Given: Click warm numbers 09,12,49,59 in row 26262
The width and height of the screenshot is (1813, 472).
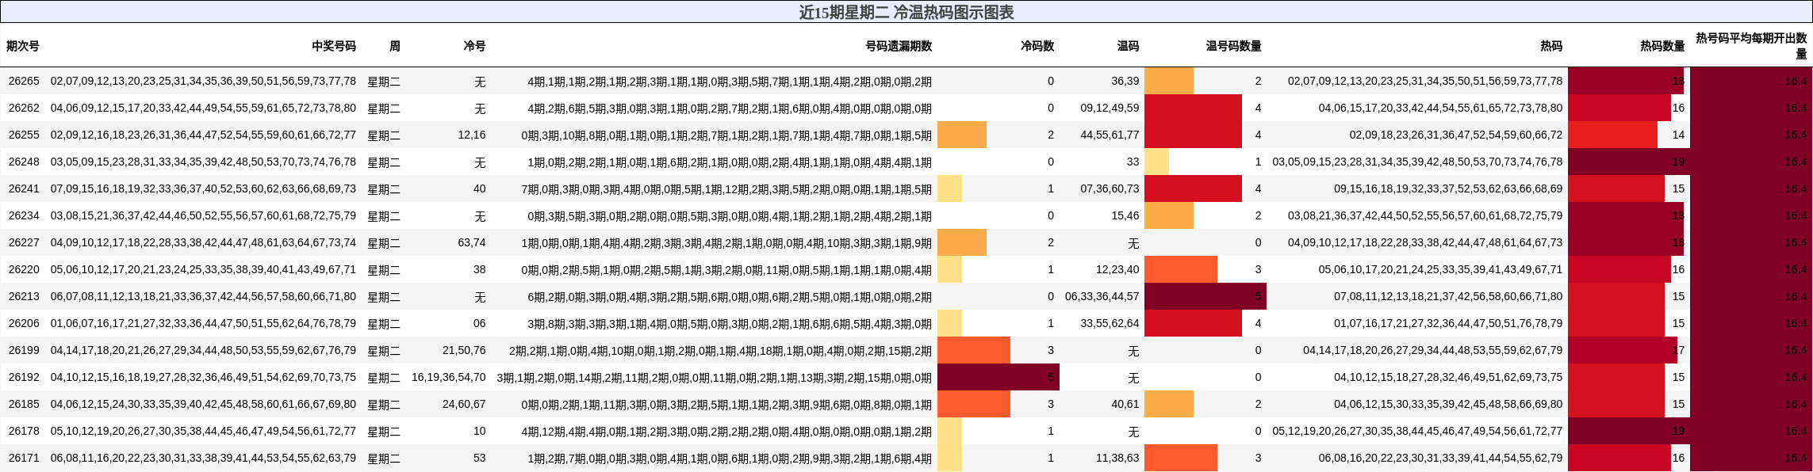Looking at the screenshot, I should click(1110, 108).
